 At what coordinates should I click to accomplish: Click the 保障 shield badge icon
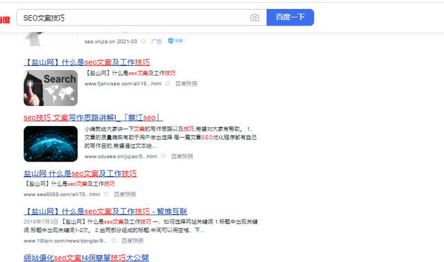click(176, 41)
